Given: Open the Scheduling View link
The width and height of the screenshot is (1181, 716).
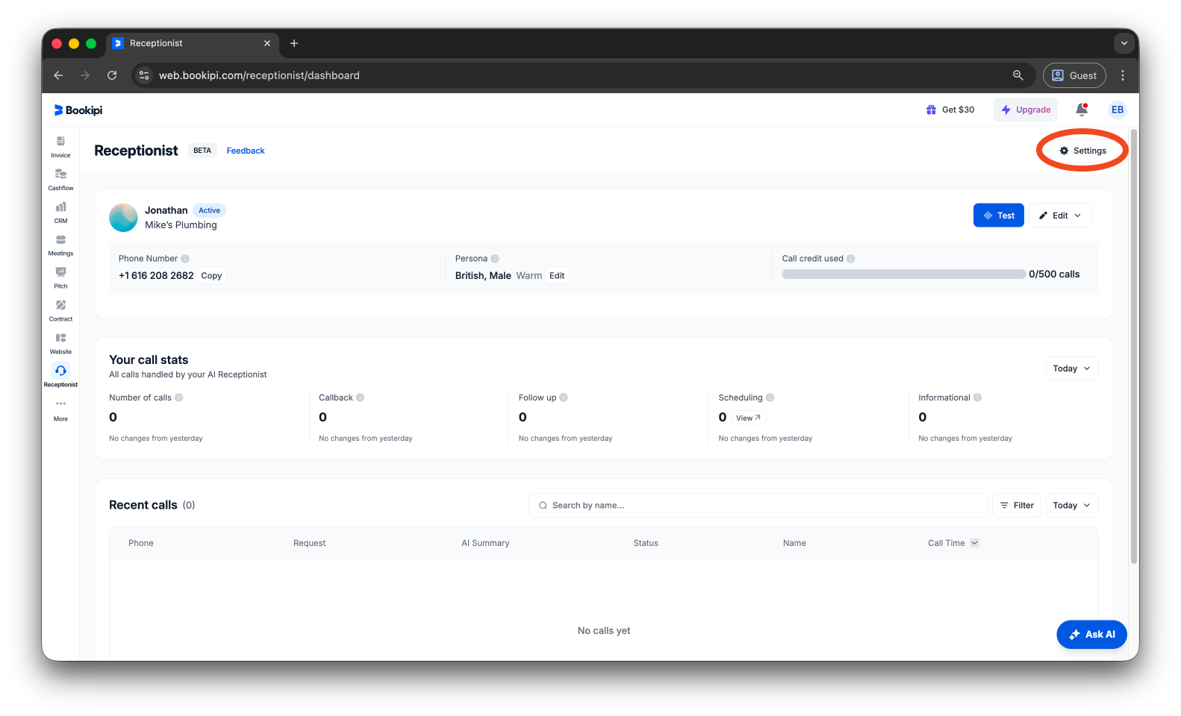Looking at the screenshot, I should [x=748, y=418].
